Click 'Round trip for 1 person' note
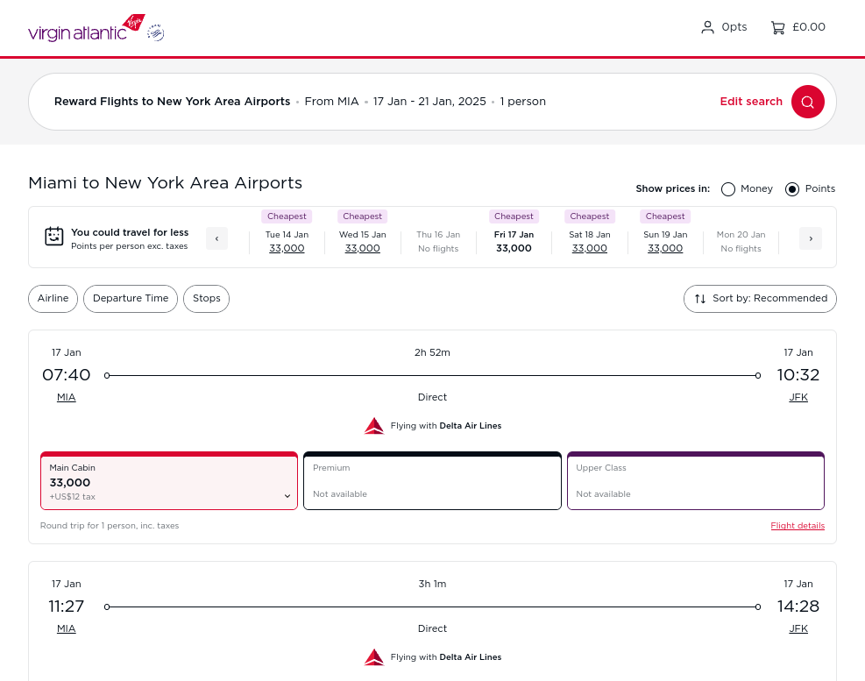Screen dimensions: 865x681 [x=110, y=525]
